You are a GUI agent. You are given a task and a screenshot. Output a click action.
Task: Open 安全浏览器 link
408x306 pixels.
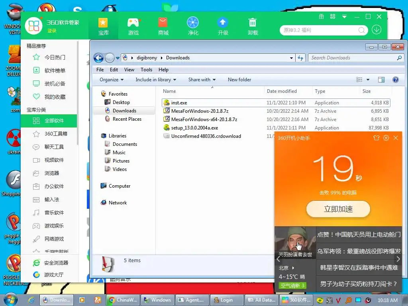tap(51, 263)
